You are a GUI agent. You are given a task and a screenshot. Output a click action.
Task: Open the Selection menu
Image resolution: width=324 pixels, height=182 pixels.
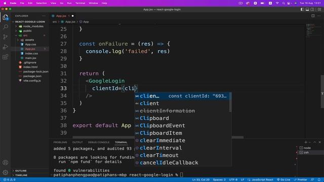click(x=42, y=3)
